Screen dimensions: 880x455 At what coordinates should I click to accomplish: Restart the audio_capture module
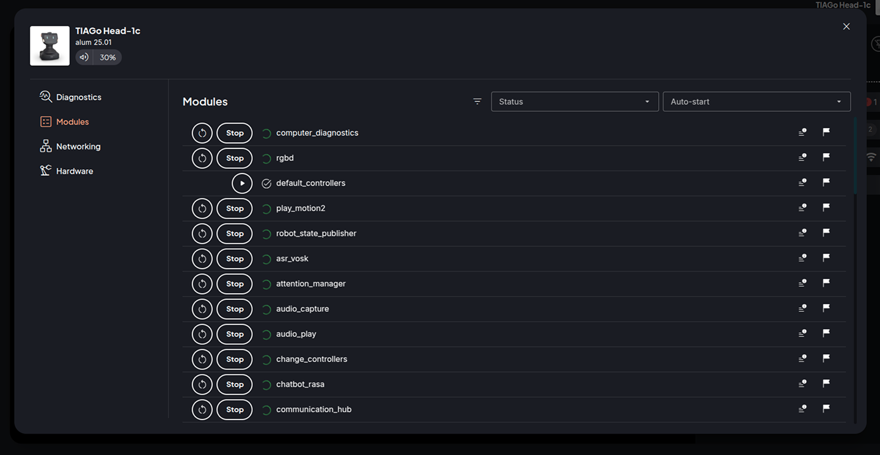click(202, 309)
